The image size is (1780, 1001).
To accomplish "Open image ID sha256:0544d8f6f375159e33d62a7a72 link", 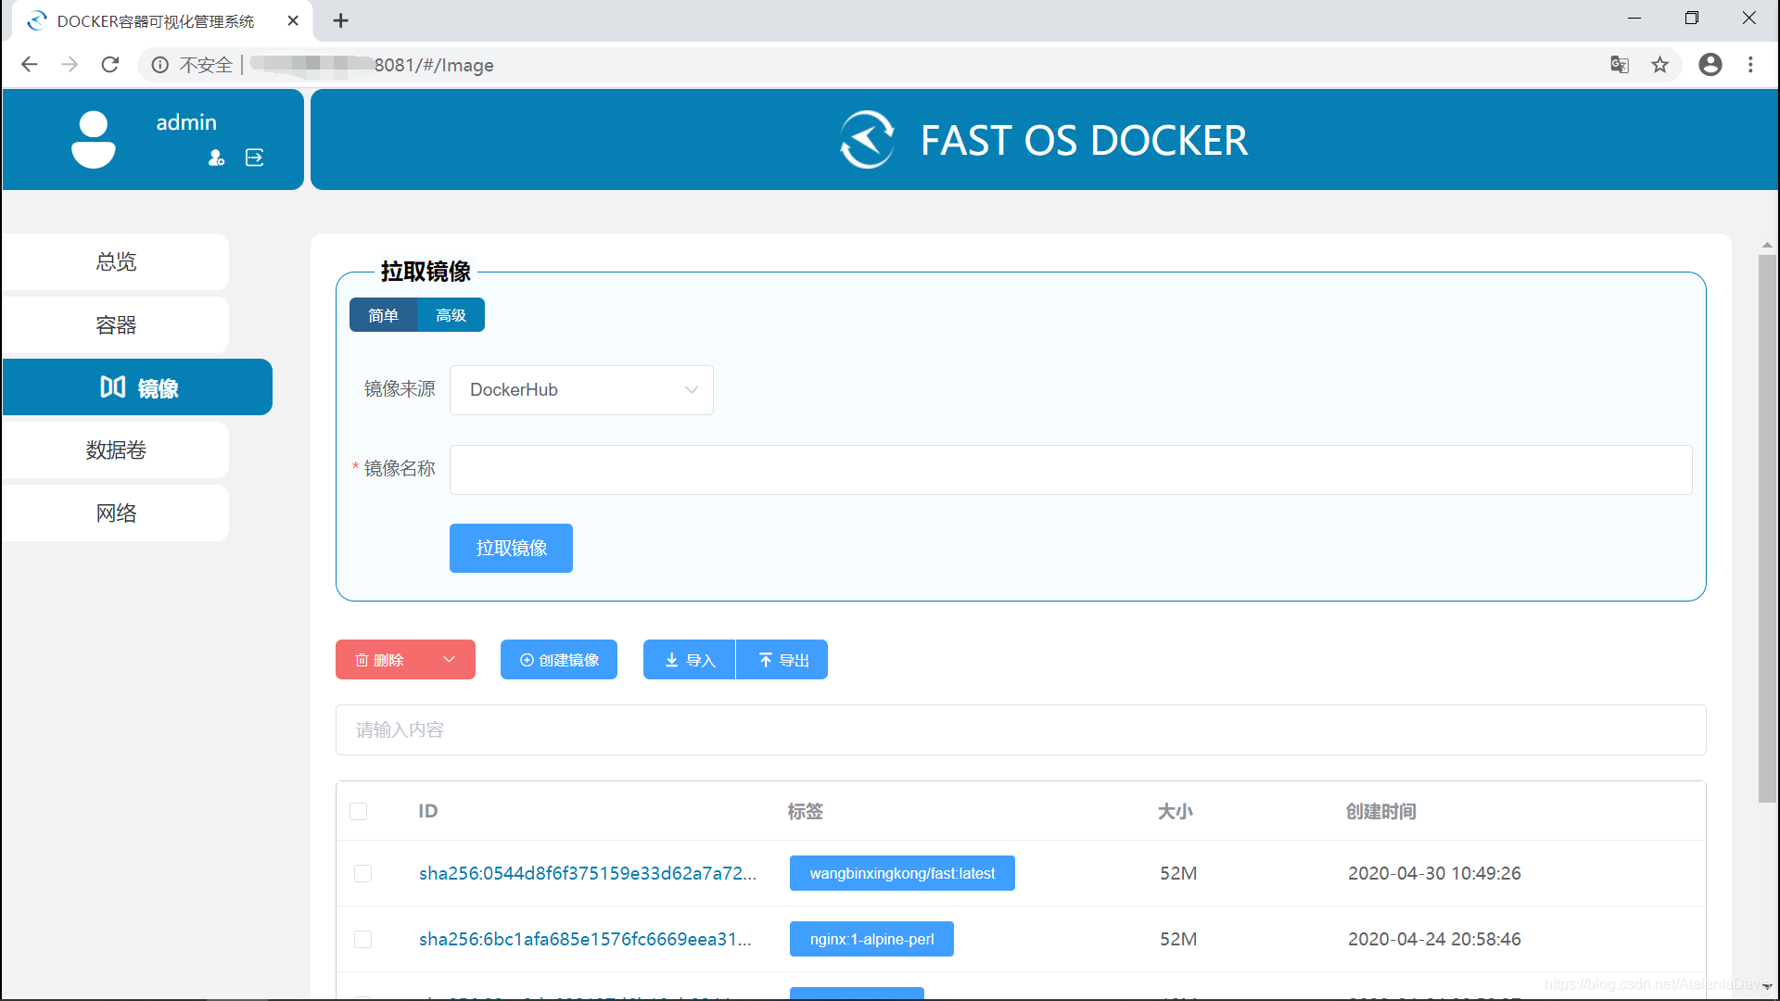I will click(x=588, y=874).
